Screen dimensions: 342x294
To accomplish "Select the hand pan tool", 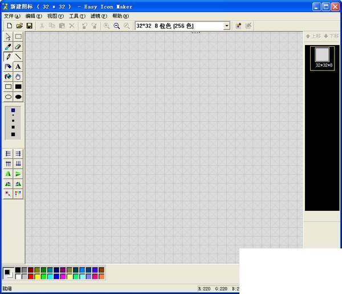I will pos(18,76).
